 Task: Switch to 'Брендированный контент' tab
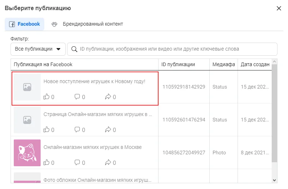(x=92, y=24)
